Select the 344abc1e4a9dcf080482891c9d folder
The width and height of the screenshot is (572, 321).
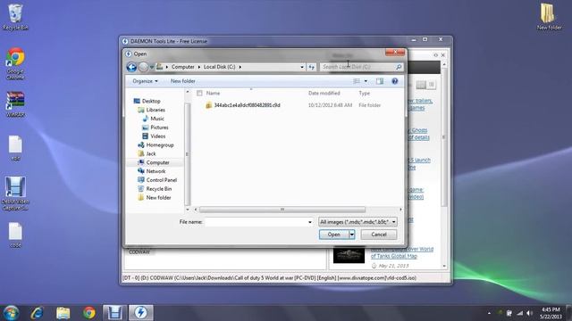click(x=247, y=105)
